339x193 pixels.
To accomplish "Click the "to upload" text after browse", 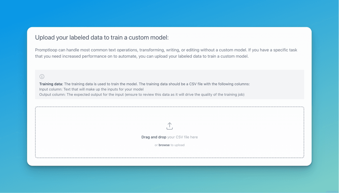I will [x=177, y=145].
